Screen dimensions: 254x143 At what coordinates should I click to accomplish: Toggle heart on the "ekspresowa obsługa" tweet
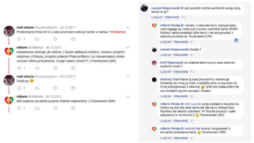pos(55,68)
